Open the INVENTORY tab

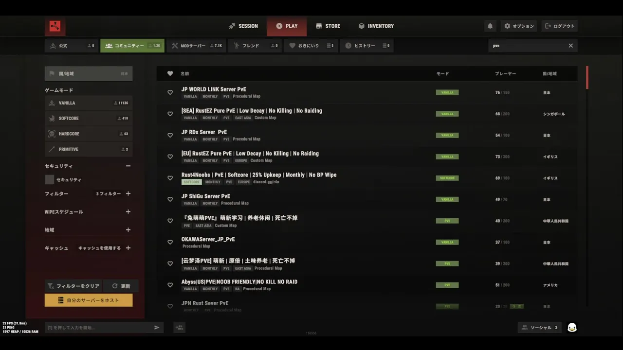pos(376,26)
